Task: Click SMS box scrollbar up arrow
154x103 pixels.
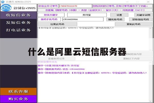Action: [x=150, y=29]
